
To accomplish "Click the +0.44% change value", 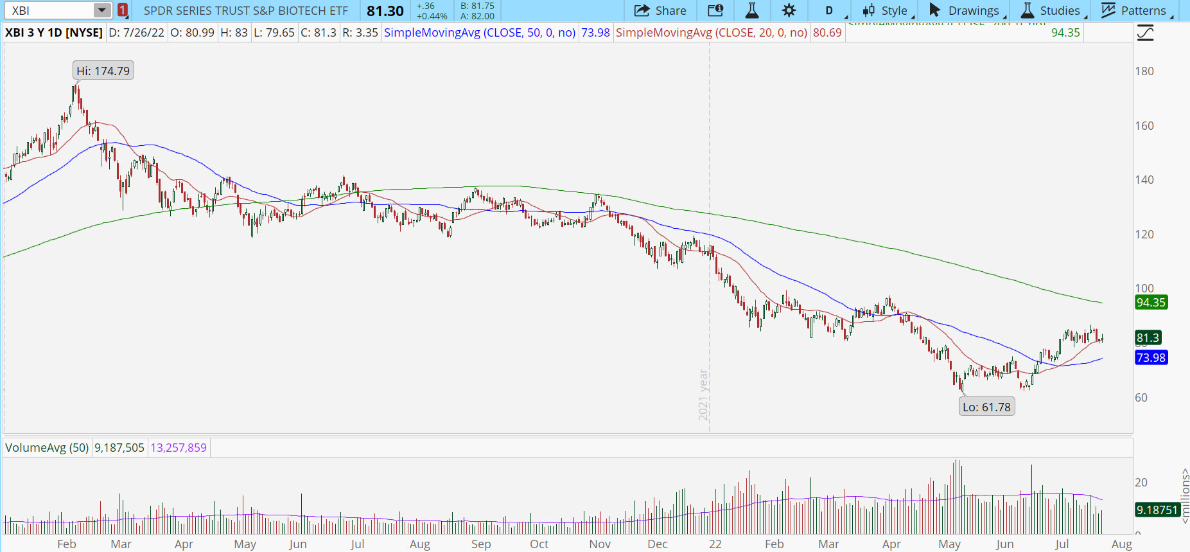I will tap(432, 16).
